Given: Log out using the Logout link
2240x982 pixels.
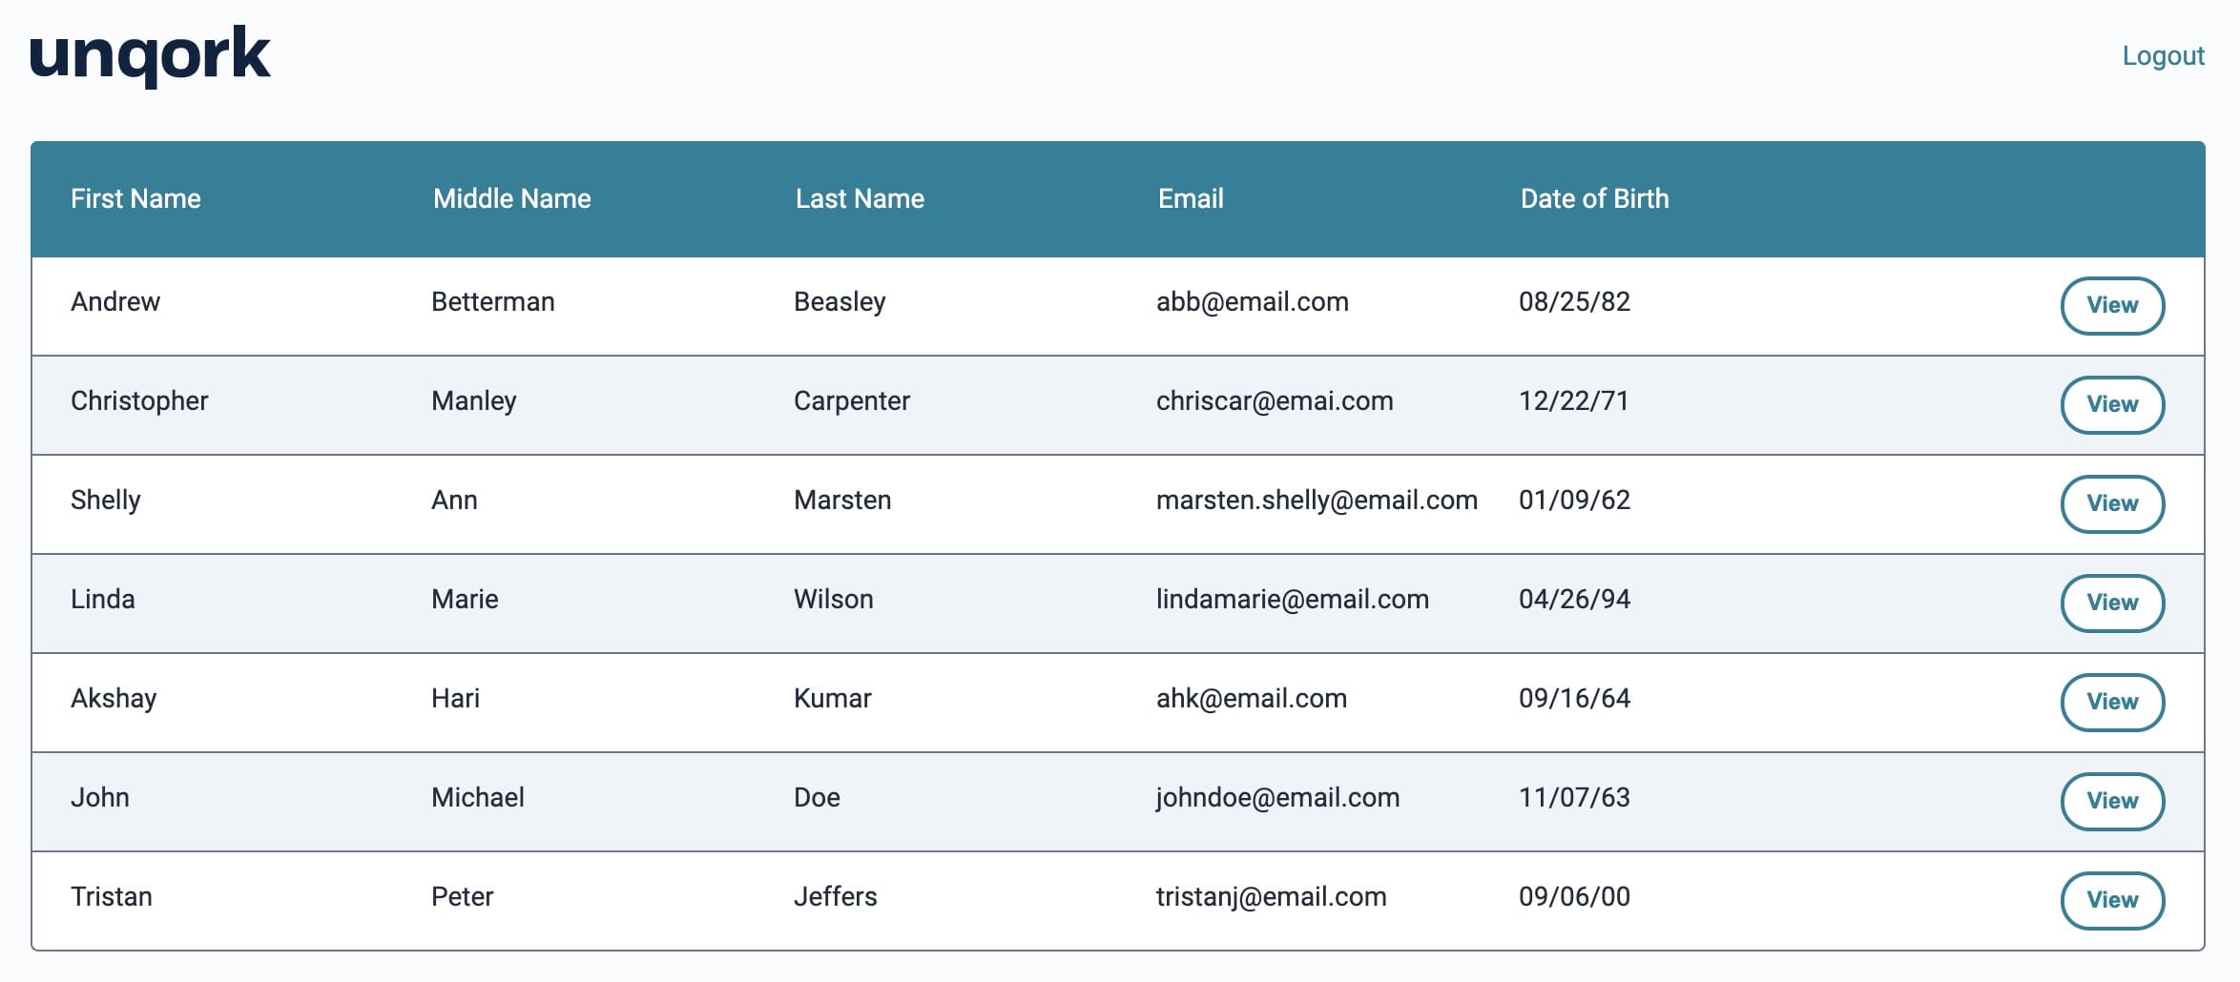Looking at the screenshot, I should click(x=2163, y=56).
